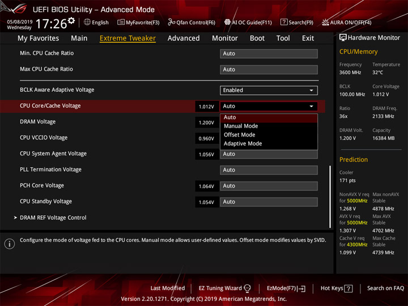
Task: Click the Last Modified button
Action: coord(168,288)
